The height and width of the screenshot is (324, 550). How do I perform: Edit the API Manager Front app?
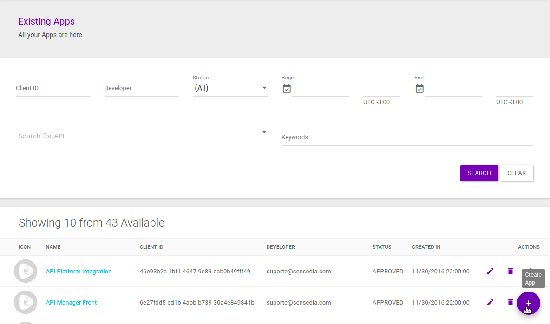(490, 302)
